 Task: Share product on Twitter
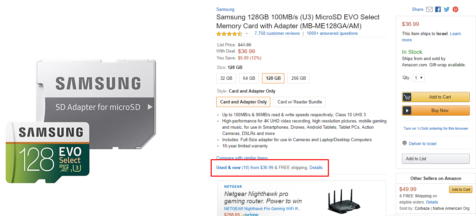pos(446,10)
